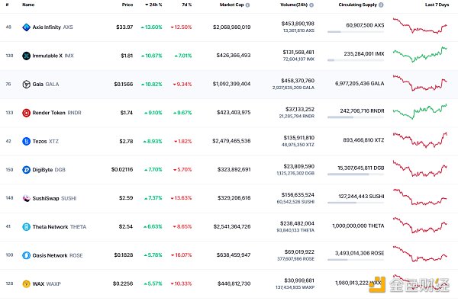Viewport: 458px width, 301px height.
Task: Open Circulating Supply info icon
Action: (381, 5)
